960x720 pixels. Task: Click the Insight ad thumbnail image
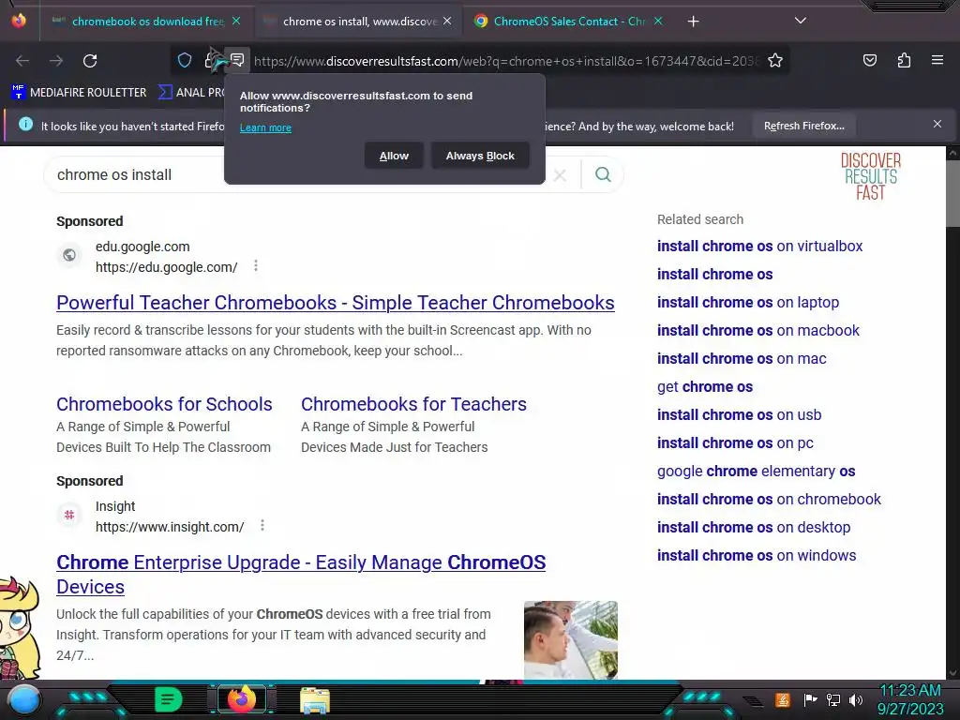571,639
